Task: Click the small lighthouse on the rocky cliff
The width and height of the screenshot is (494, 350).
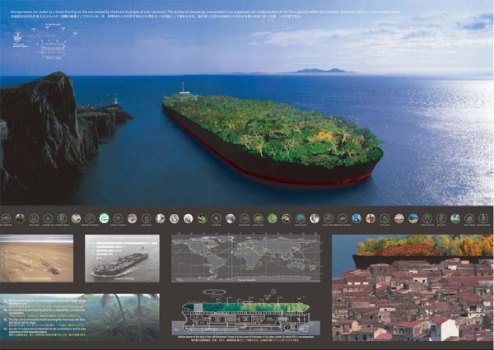Action: pyautogui.click(x=115, y=99)
